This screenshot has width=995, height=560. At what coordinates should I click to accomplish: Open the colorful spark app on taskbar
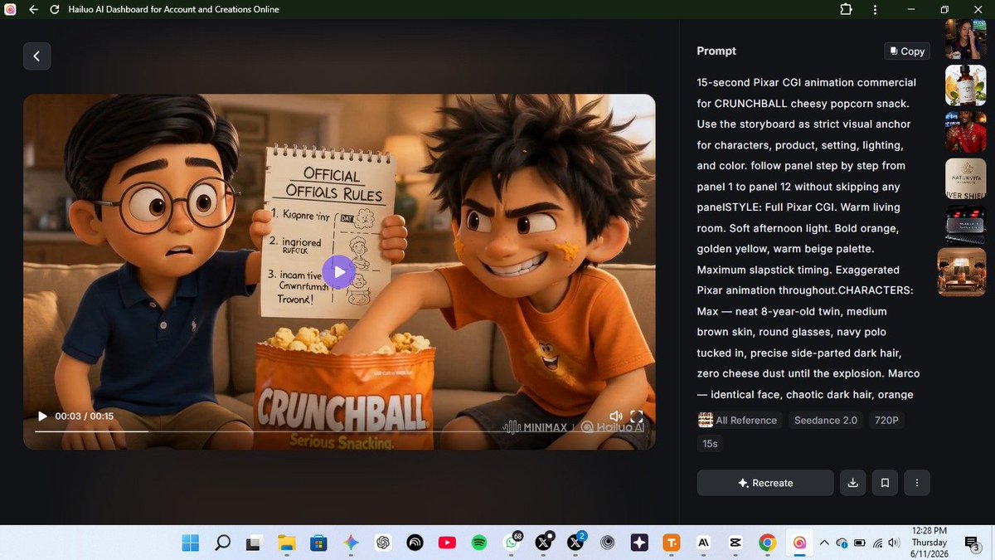(351, 543)
